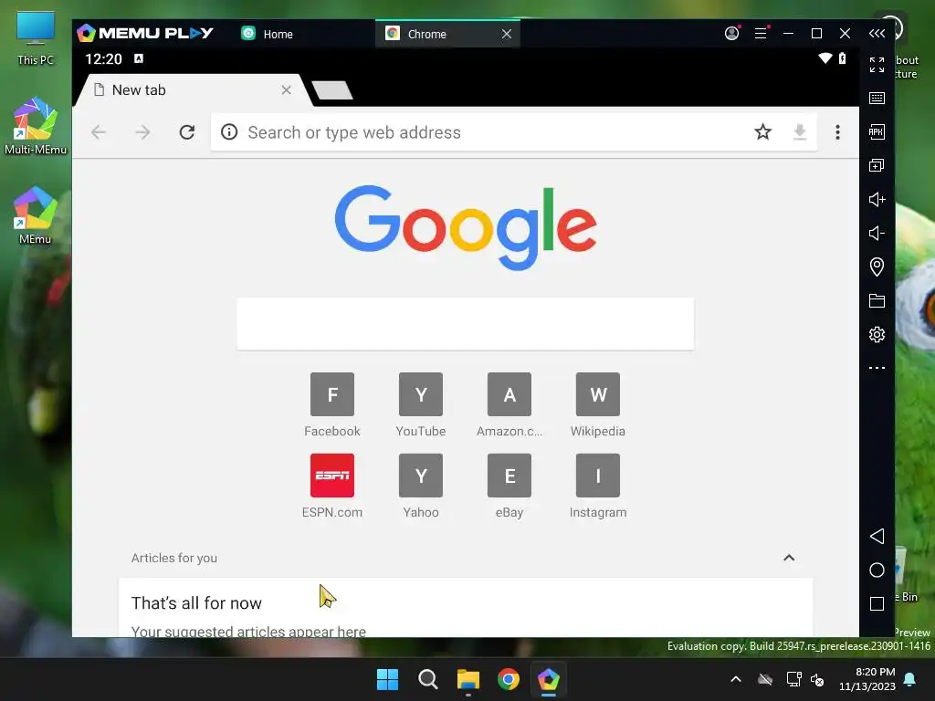Open Windows taskbar search
935x701 pixels.
(427, 679)
